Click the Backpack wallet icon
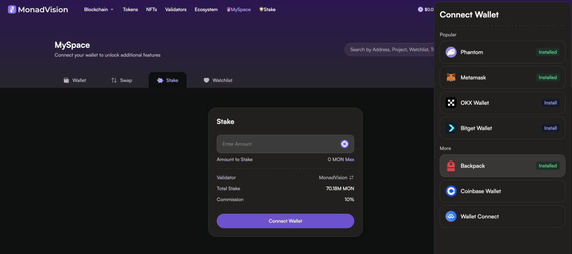 tap(451, 166)
